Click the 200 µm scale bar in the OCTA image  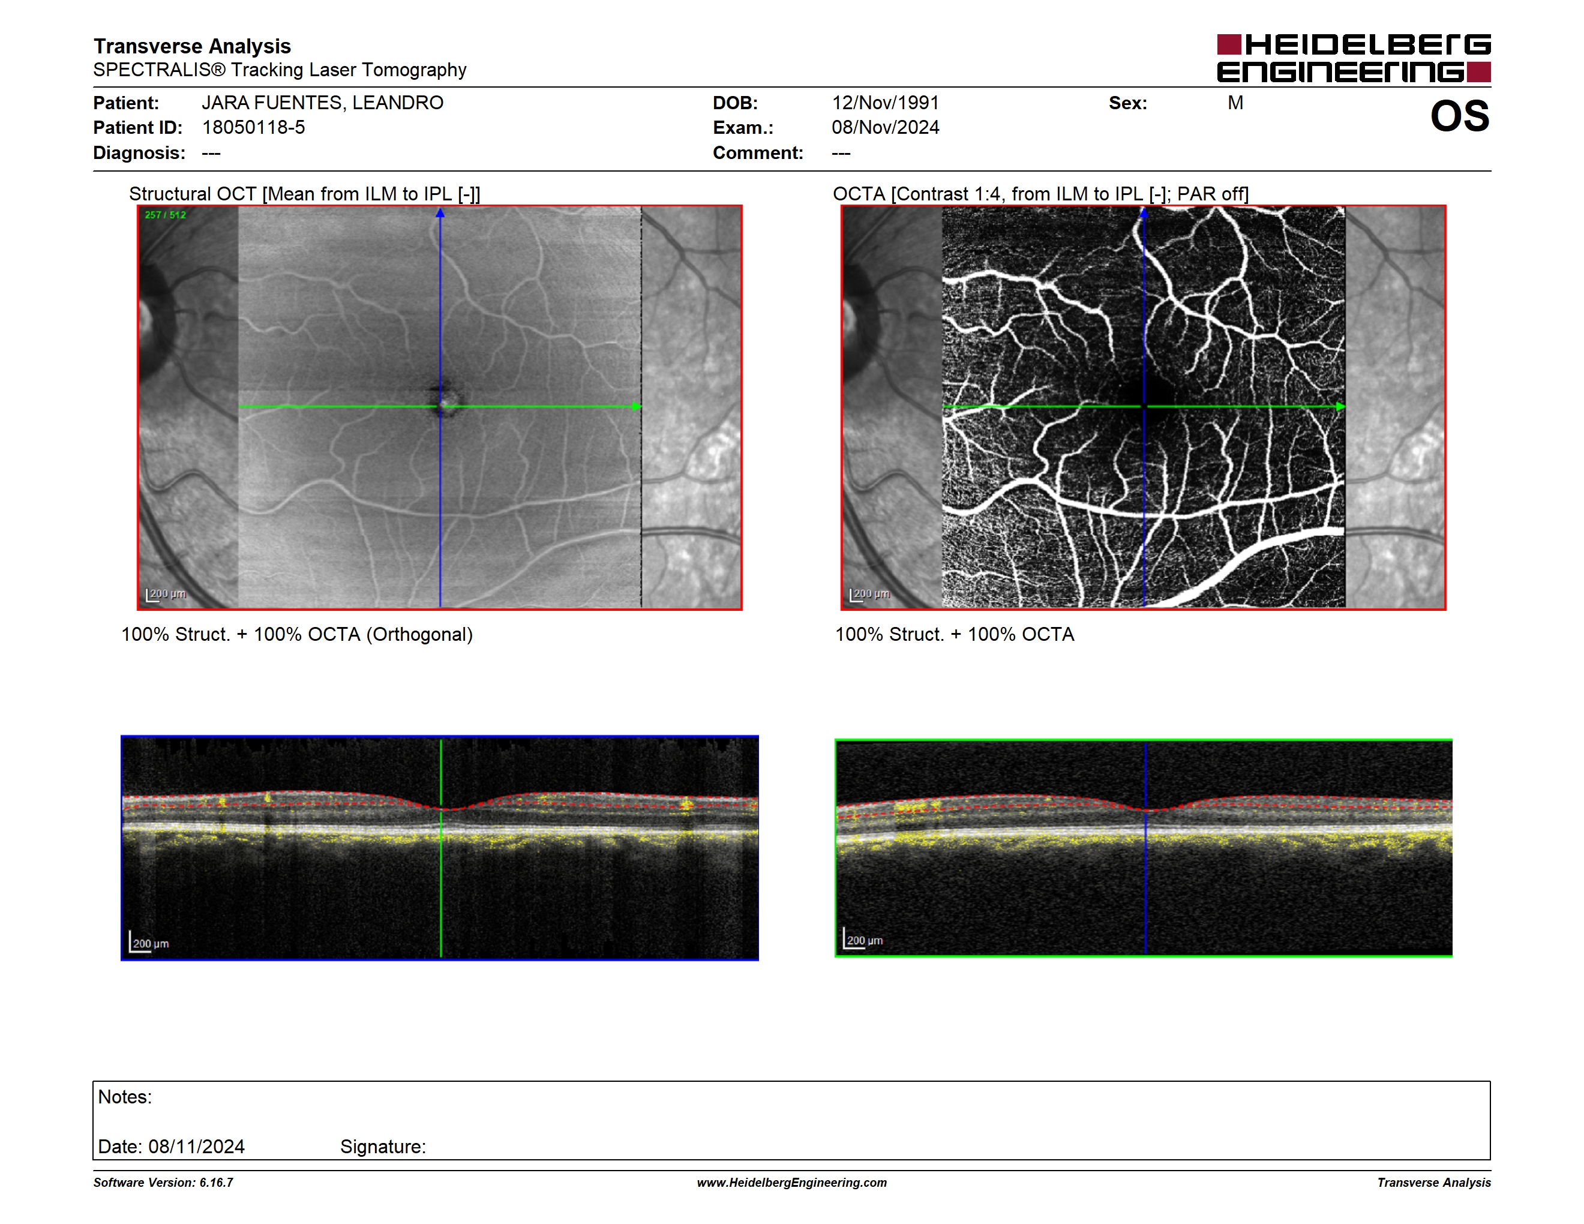[869, 595]
